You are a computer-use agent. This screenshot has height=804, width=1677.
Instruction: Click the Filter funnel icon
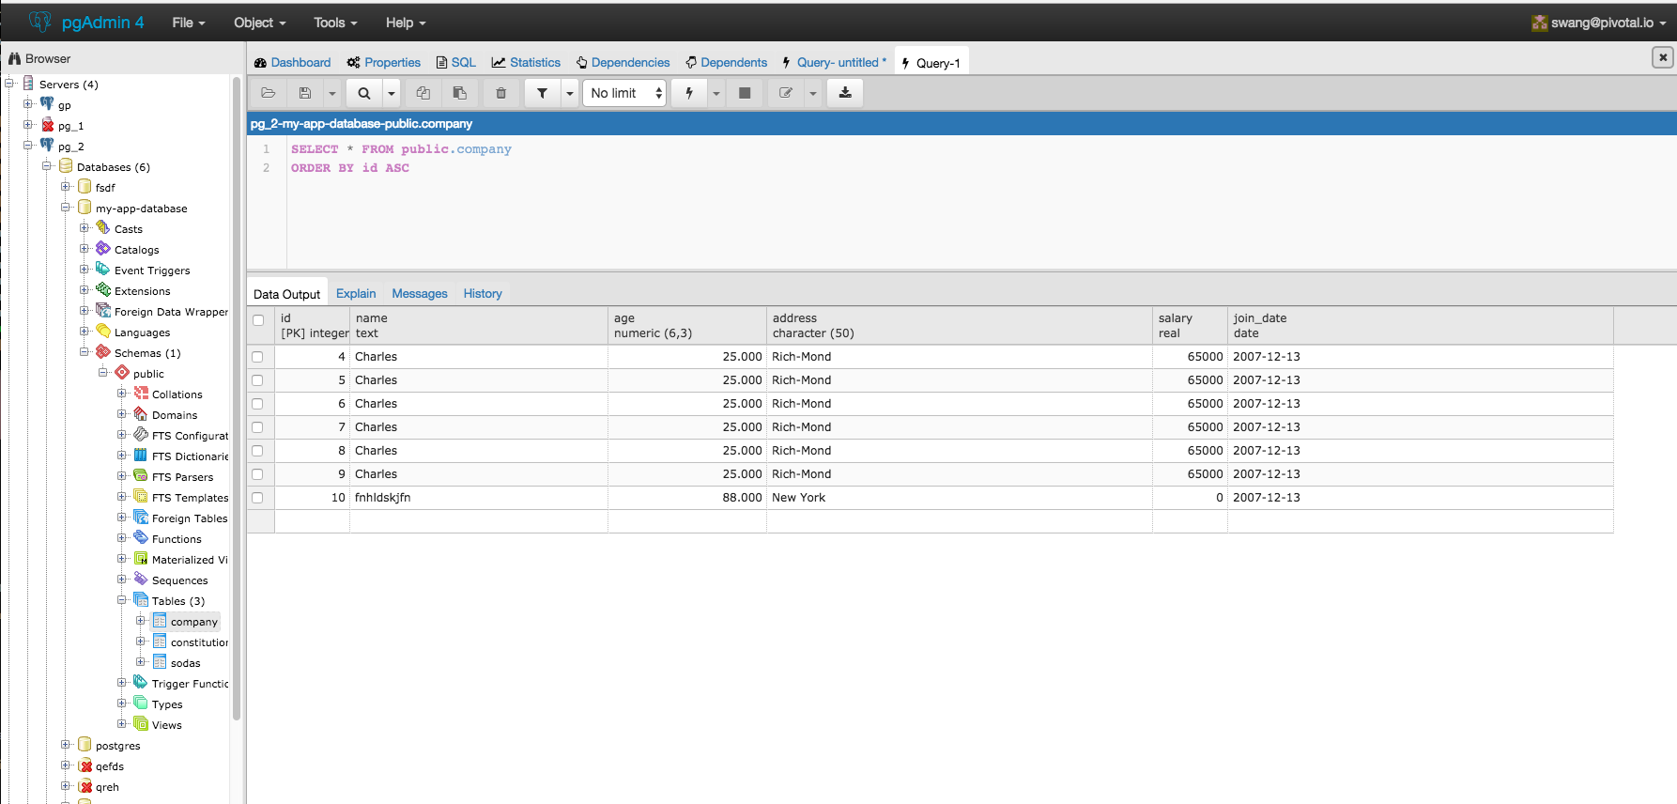point(542,93)
